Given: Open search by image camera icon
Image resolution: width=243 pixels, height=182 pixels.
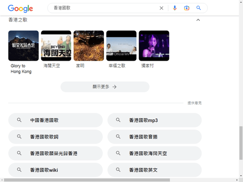Looking at the screenshot, I should (187, 8).
